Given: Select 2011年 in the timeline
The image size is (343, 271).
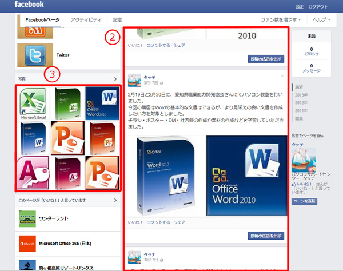Looking at the screenshot, I should [301, 111].
